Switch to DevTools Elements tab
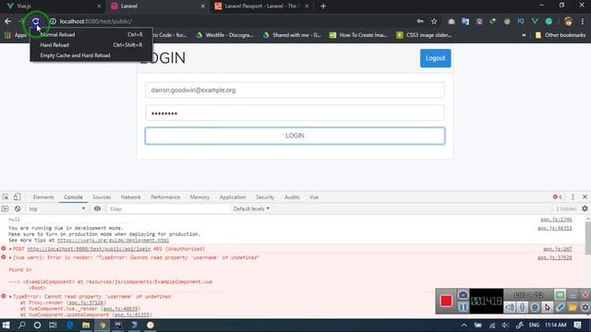 pos(43,197)
